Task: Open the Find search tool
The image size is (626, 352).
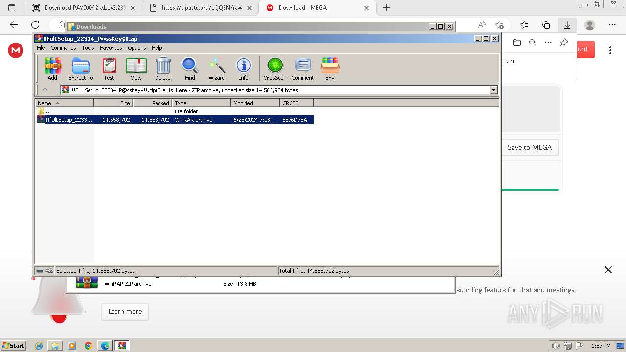Action: click(190, 68)
